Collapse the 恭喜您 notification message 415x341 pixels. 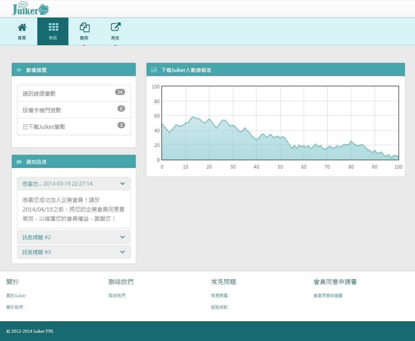[122, 183]
